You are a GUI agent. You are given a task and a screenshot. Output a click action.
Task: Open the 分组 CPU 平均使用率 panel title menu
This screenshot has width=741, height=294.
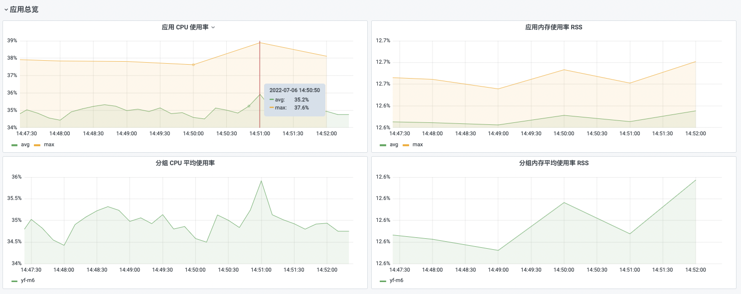click(185, 163)
